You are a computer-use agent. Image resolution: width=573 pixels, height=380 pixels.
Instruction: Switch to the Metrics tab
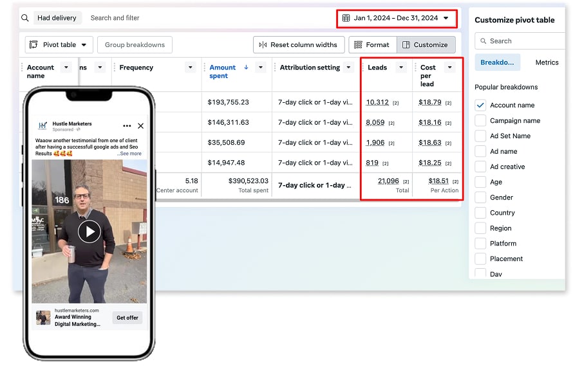point(547,62)
